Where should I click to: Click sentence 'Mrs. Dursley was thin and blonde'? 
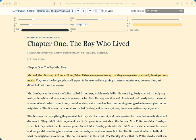pos(127,98)
